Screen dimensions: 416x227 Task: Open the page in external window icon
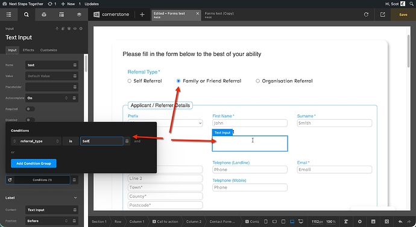pyautogui.click(x=383, y=14)
